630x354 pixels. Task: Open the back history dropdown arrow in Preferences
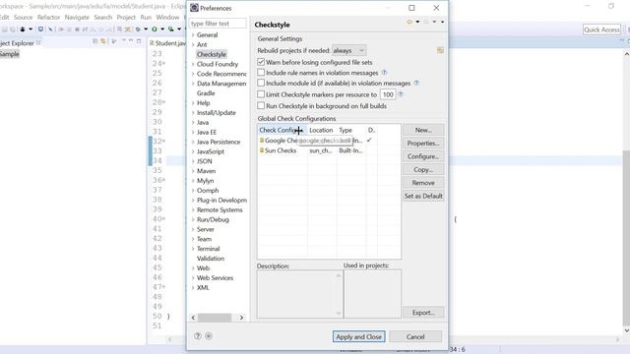417,22
